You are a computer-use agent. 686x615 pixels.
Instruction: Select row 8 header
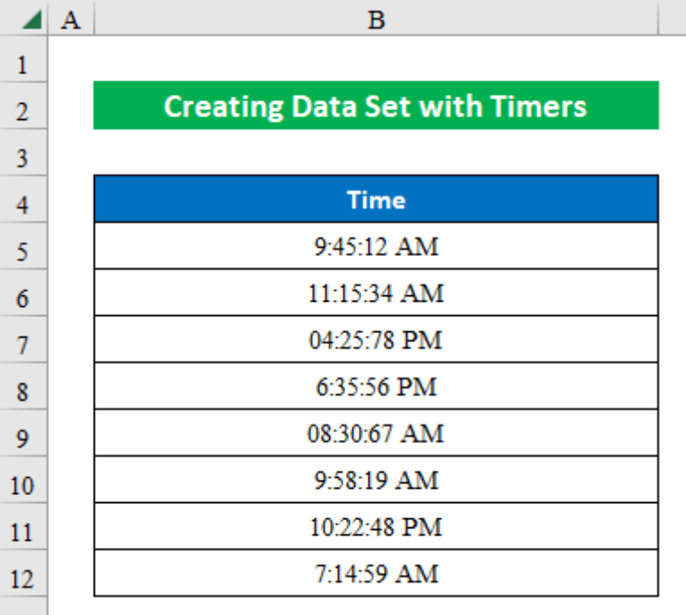[22, 392]
